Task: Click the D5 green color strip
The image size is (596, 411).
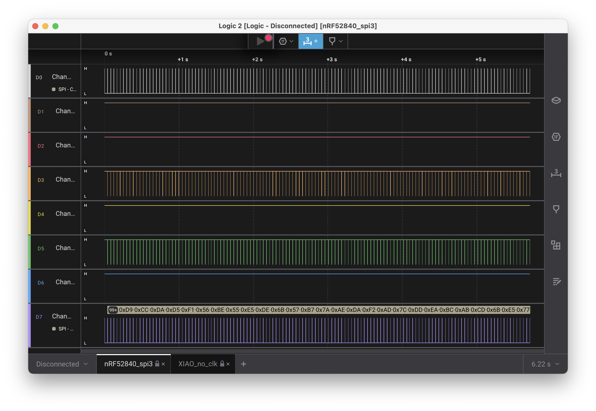Action: click(29, 252)
